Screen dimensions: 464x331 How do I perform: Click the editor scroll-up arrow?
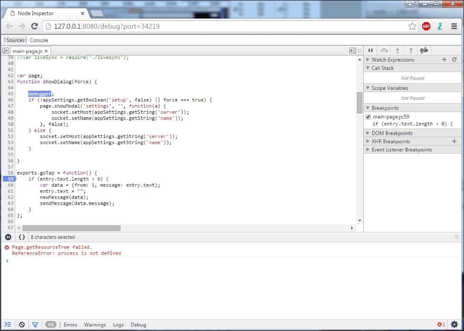tap(360, 59)
